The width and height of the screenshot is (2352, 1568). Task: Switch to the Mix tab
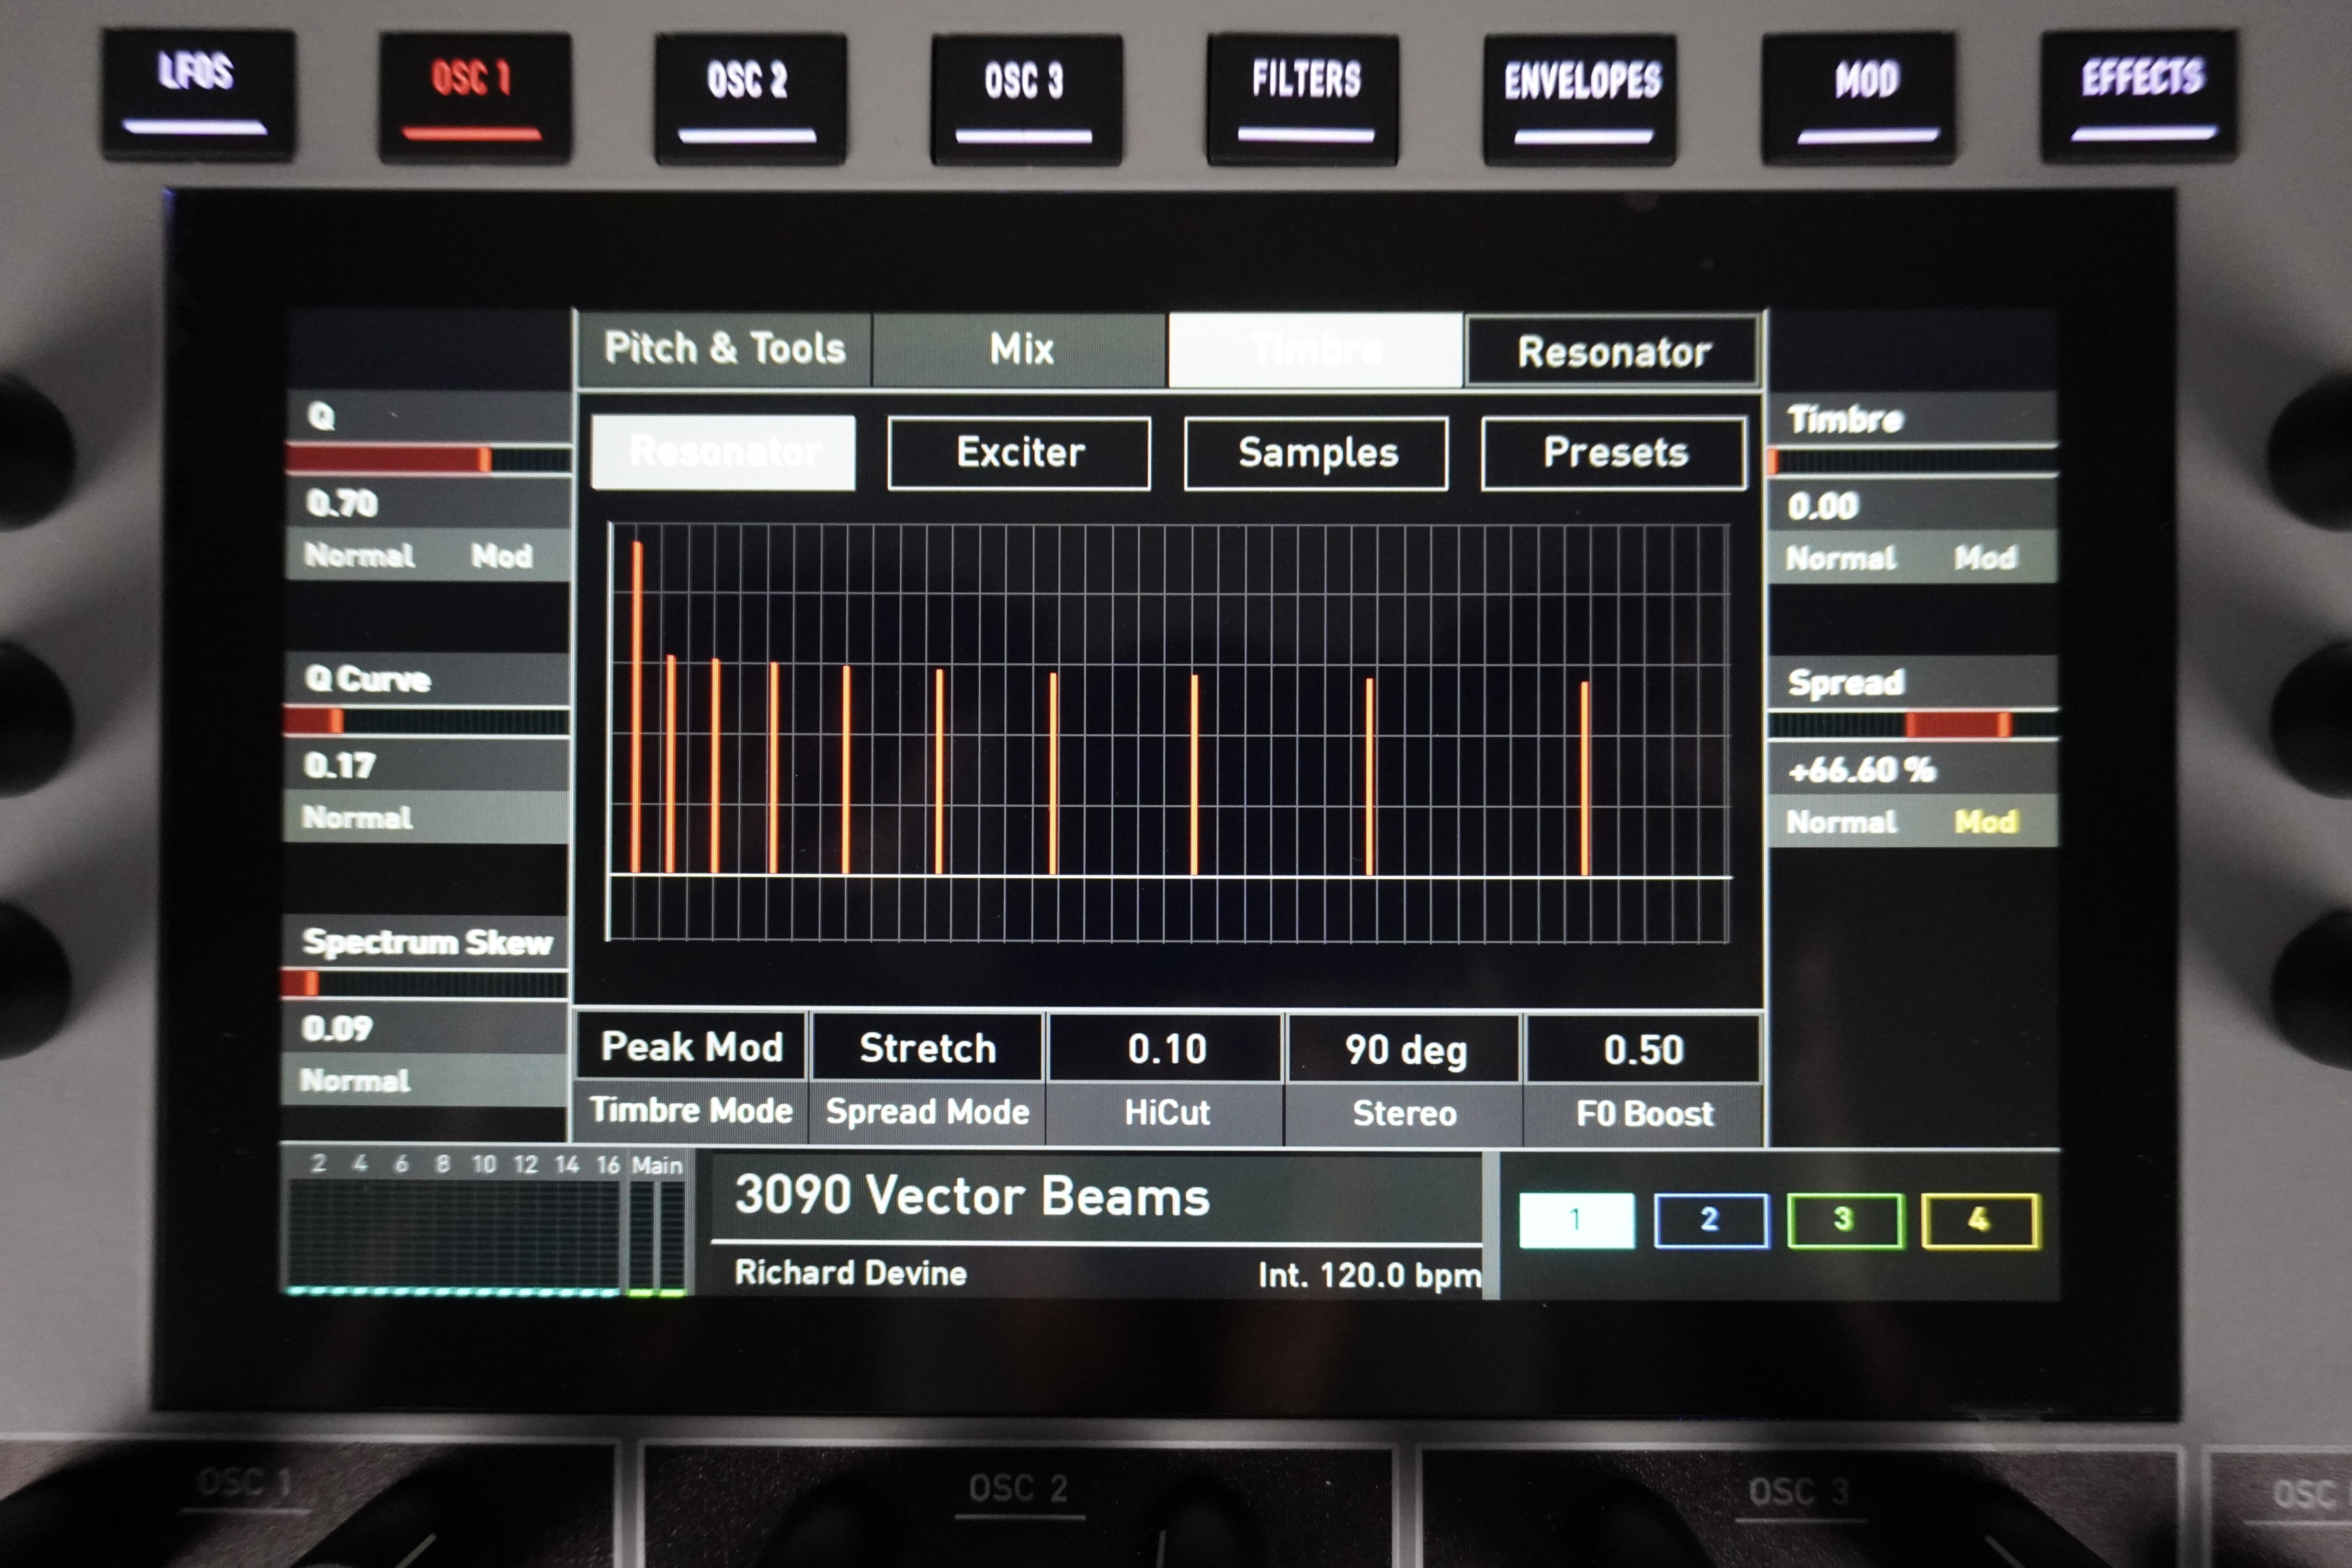1020,349
